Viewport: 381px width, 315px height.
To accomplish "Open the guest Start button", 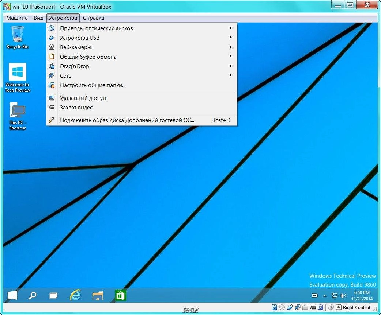I will coord(12,295).
